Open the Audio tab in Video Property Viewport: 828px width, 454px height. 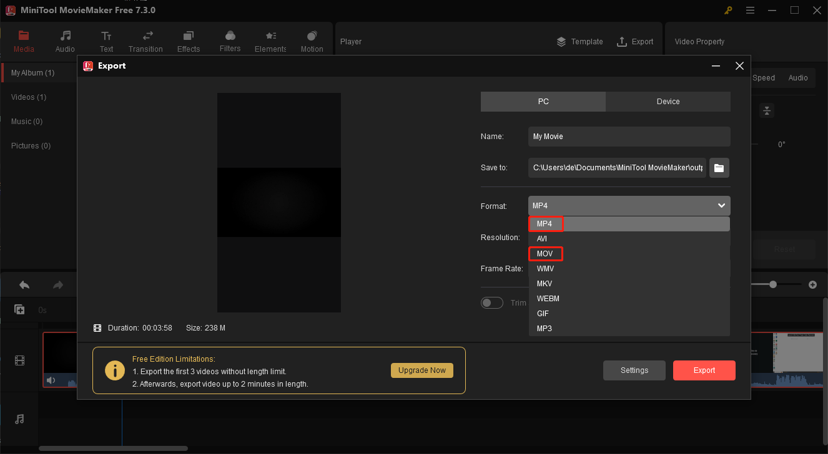coord(798,78)
